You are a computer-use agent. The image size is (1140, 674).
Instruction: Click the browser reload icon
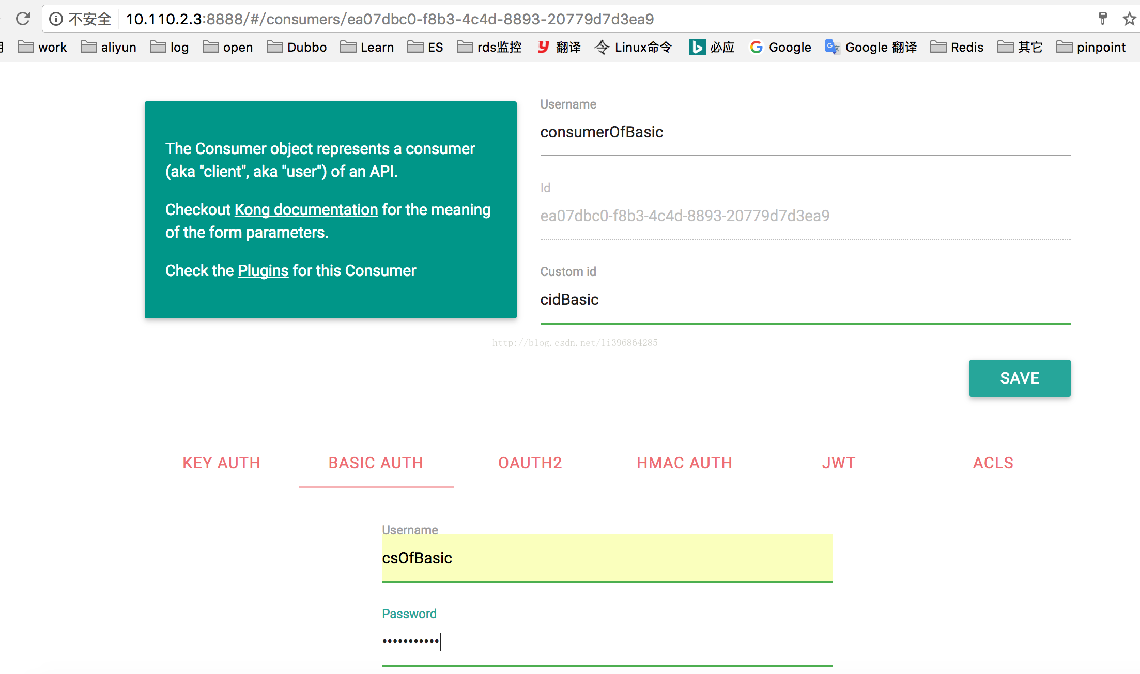pyautogui.click(x=23, y=19)
